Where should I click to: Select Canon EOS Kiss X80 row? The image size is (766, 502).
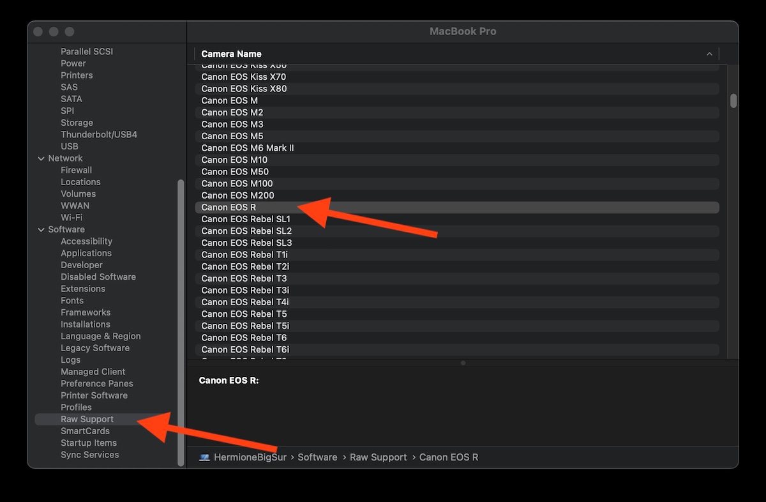[x=457, y=89]
